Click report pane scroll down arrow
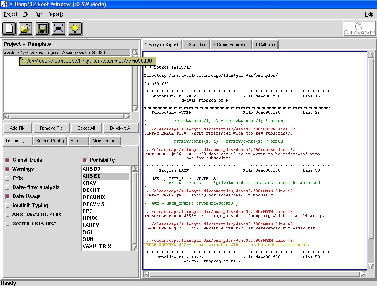The image size is (377, 286). coord(371,266)
